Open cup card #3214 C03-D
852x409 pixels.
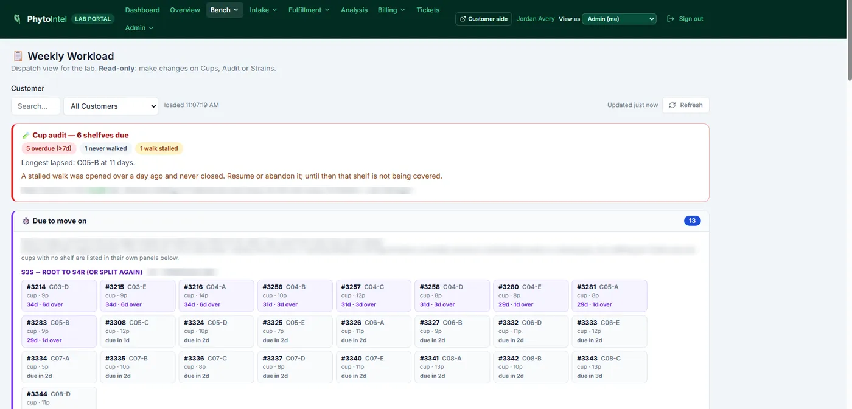59,295
